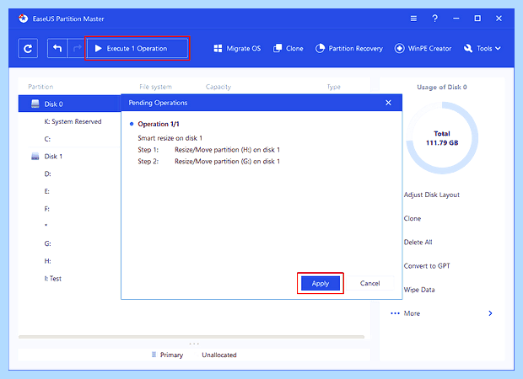Launch Partition Recovery
The width and height of the screenshot is (523, 379).
(349, 49)
